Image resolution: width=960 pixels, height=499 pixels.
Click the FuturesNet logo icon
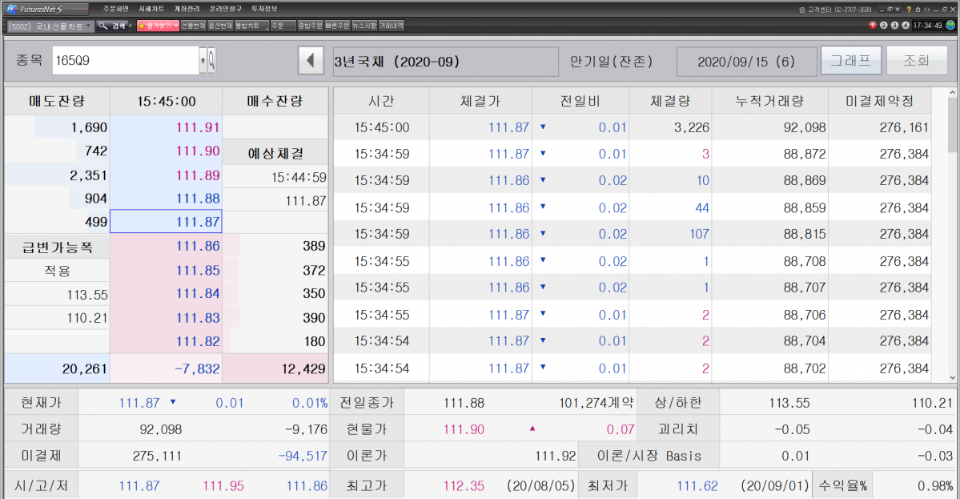pos(11,9)
